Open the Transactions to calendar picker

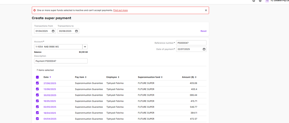[x=76, y=31]
